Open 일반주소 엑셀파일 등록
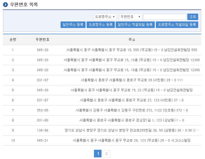 [x=135, y=25]
